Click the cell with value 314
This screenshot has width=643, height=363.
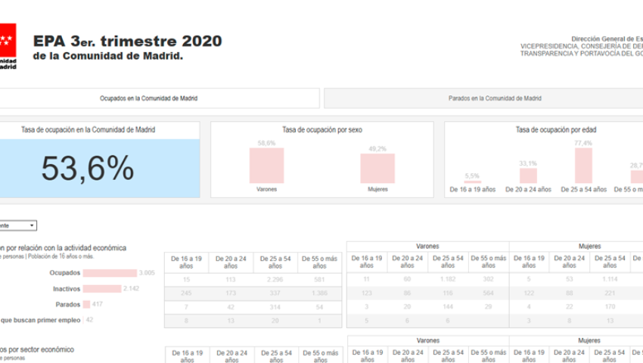tap(275, 307)
